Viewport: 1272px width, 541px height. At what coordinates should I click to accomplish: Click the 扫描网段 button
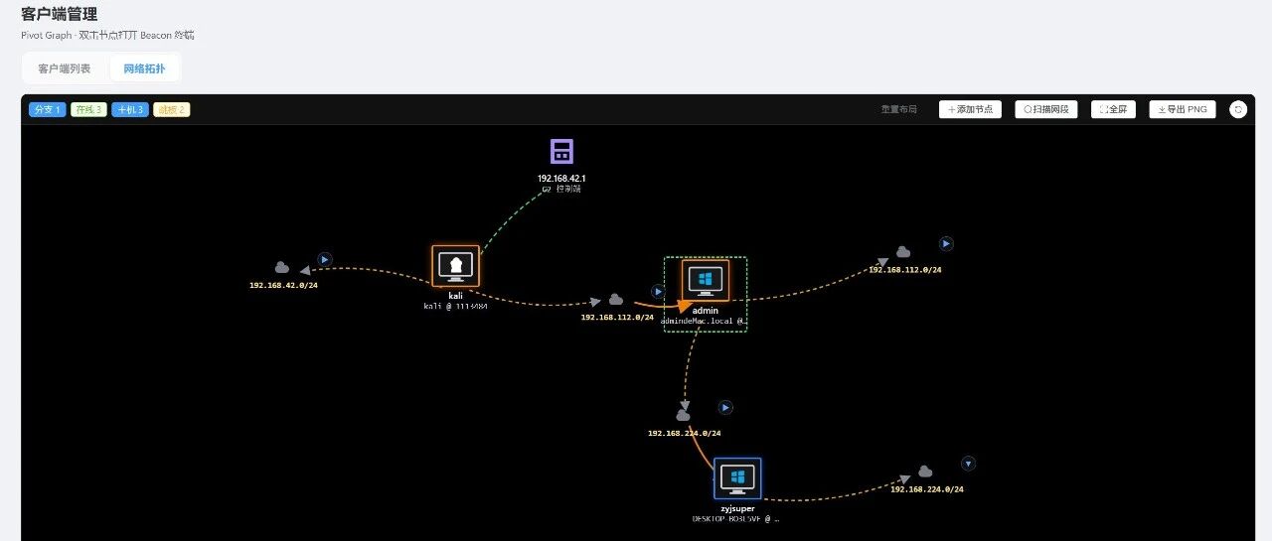(x=1046, y=109)
